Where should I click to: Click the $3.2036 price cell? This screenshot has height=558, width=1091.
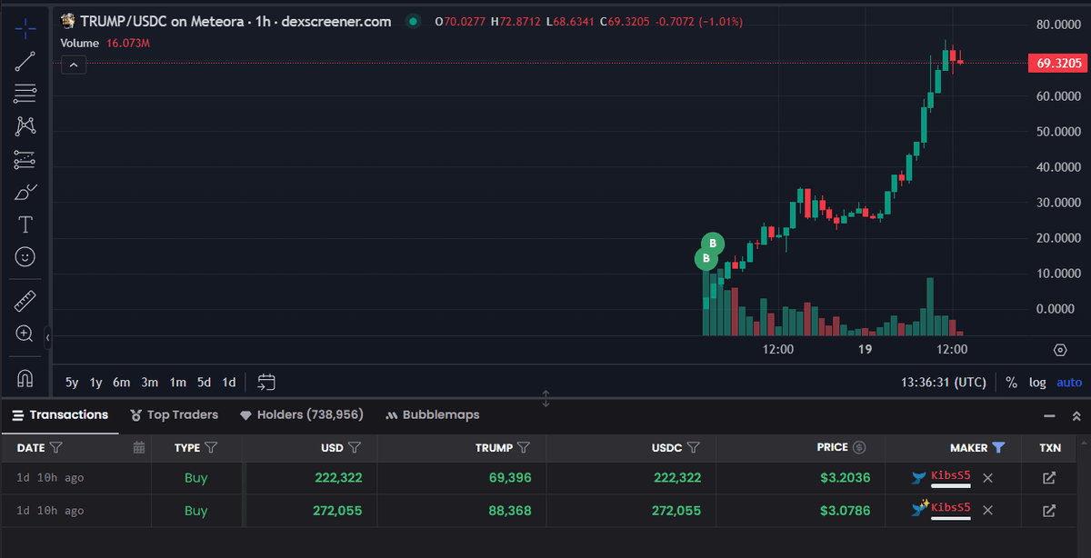[x=845, y=478]
